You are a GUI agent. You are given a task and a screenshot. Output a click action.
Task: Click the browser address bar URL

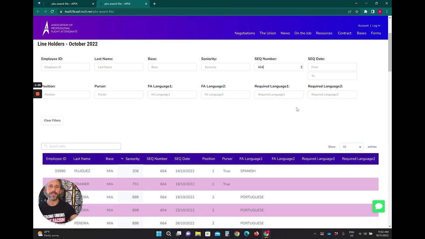click(89, 12)
